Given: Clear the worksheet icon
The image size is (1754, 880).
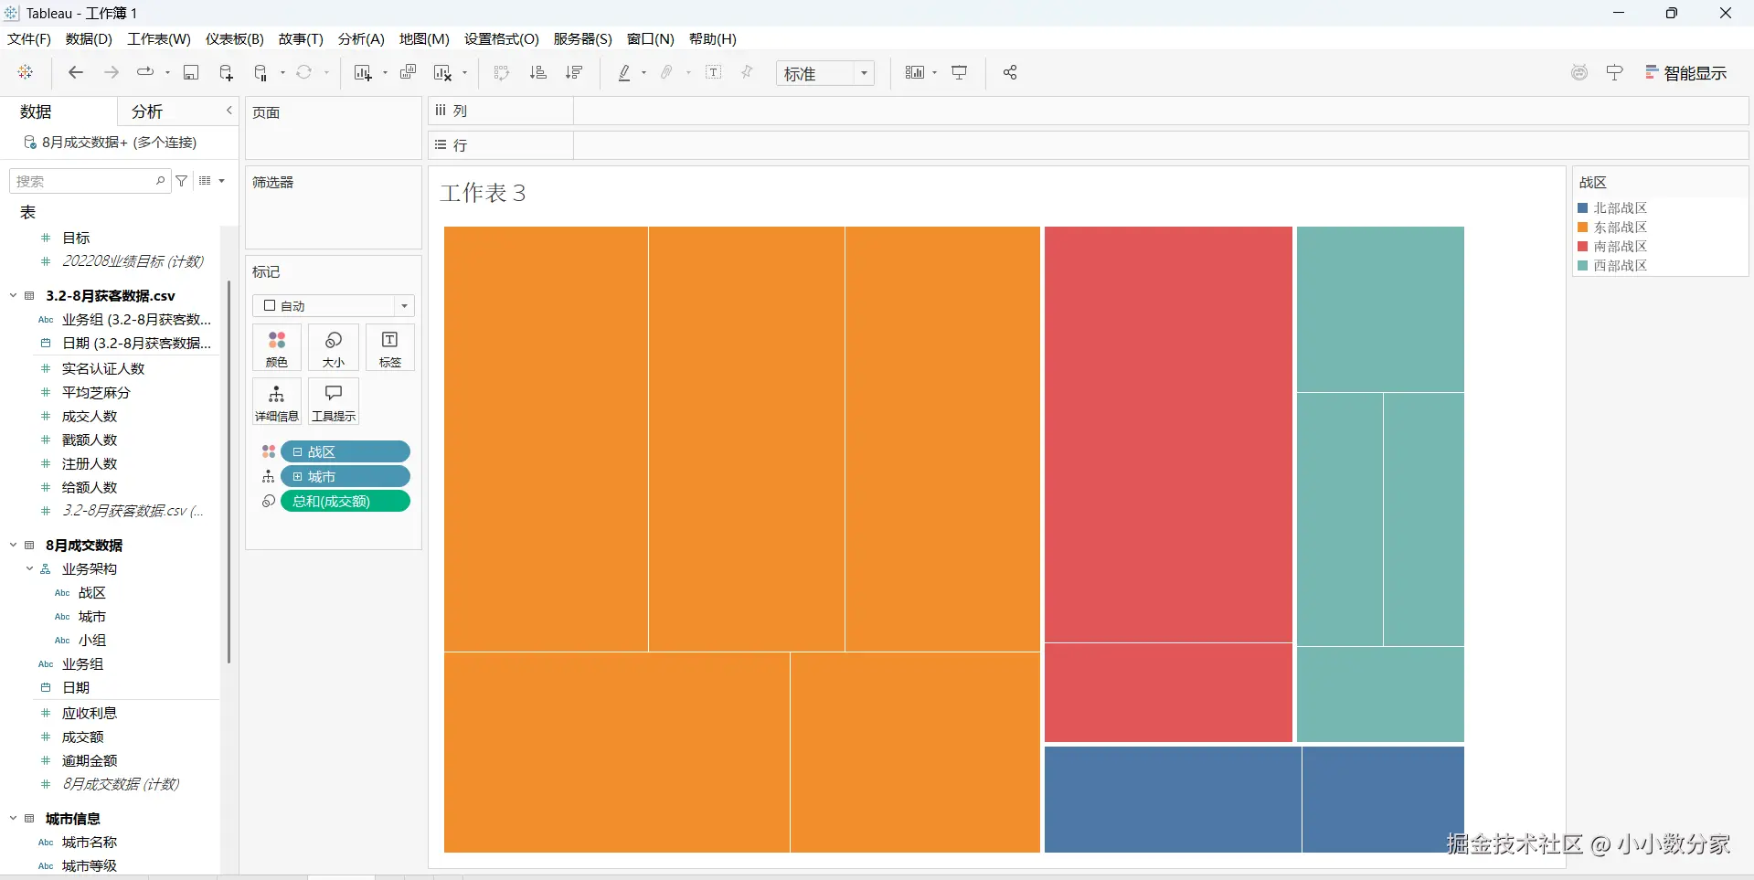Looking at the screenshot, I should click(443, 72).
